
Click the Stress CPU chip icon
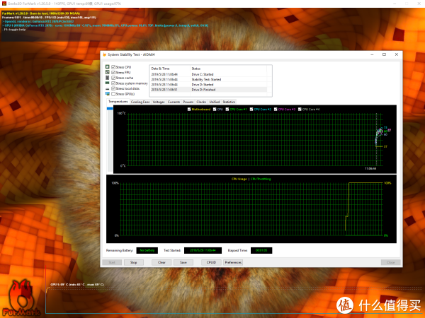pos(107,67)
